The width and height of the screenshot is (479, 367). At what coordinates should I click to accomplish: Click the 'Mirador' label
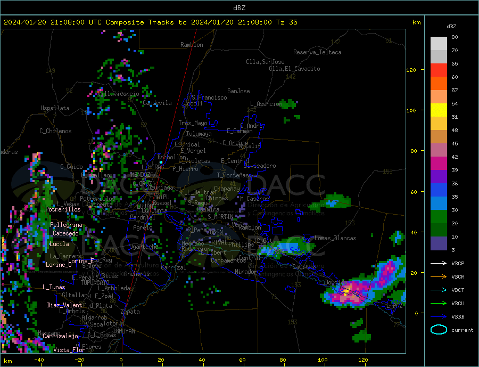point(245,272)
